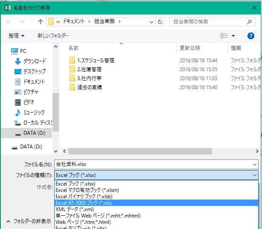Open ビデオ in the sidebar
The width and height of the screenshot is (262, 229).
tap(24, 102)
